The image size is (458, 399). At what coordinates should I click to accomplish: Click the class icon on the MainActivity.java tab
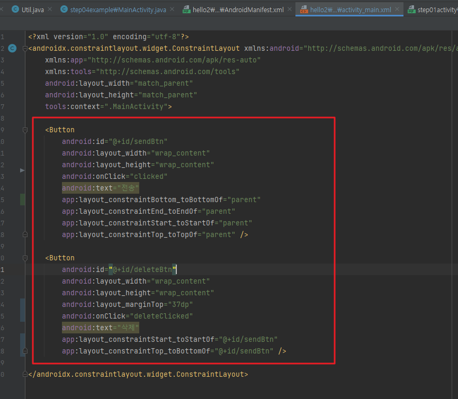point(64,9)
